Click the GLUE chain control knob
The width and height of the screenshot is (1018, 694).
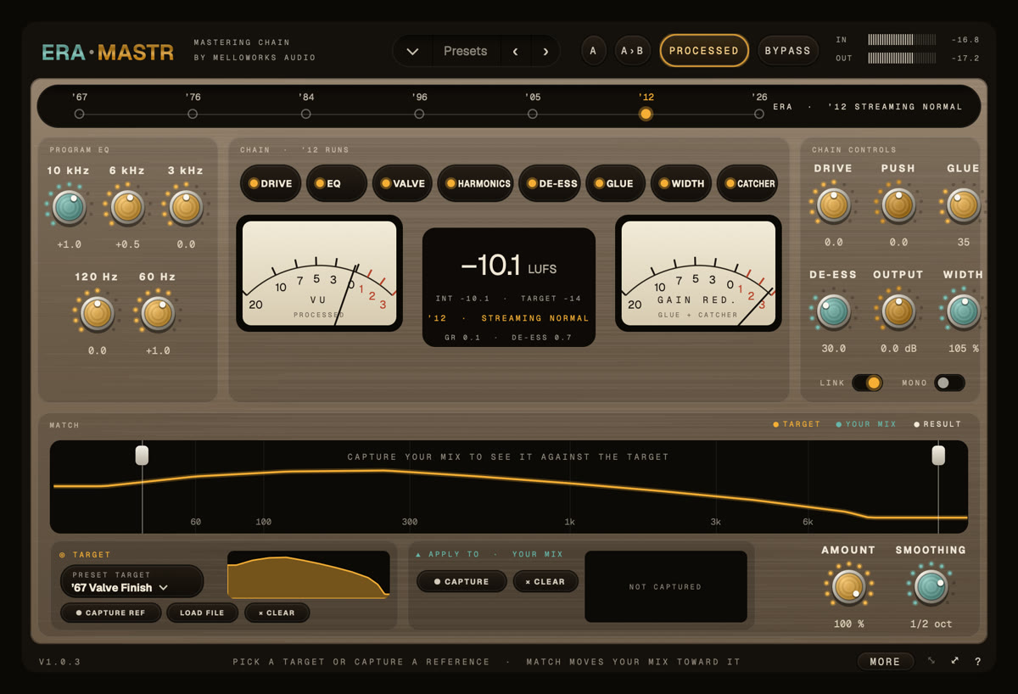point(963,205)
